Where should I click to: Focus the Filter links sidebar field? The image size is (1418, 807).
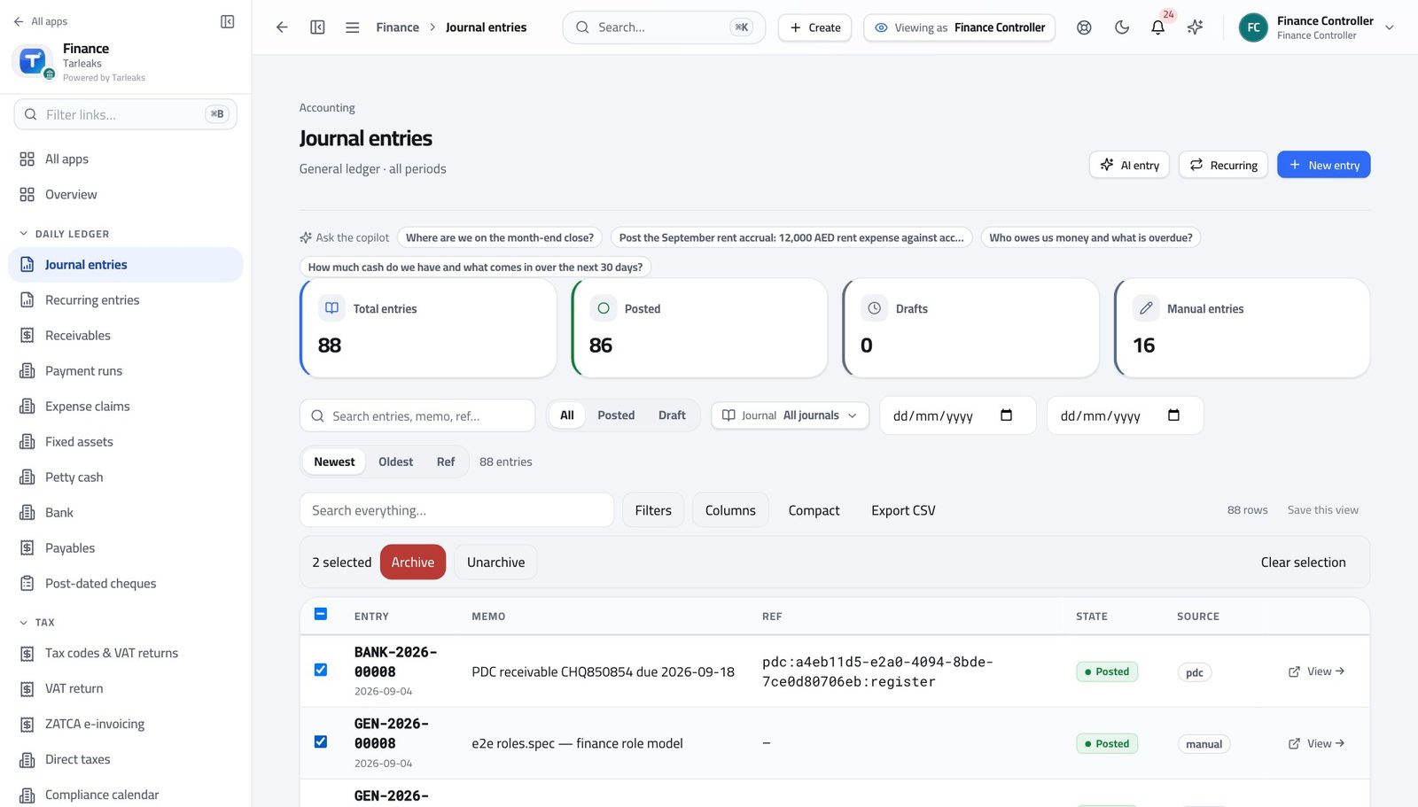pyautogui.click(x=125, y=114)
